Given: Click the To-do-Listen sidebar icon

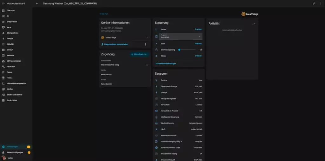Looking at the screenshot, I should coord(3,100).
